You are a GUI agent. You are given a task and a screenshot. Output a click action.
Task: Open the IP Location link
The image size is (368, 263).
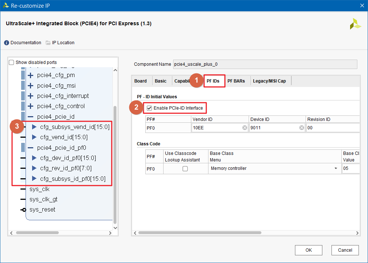tap(63, 43)
